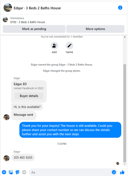Viewport: 128px width, 176px height.
Task: View Buyer details for Edgar ED
Action: pyautogui.click(x=29, y=96)
